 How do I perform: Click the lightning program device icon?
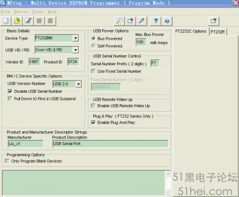(x=141, y=21)
